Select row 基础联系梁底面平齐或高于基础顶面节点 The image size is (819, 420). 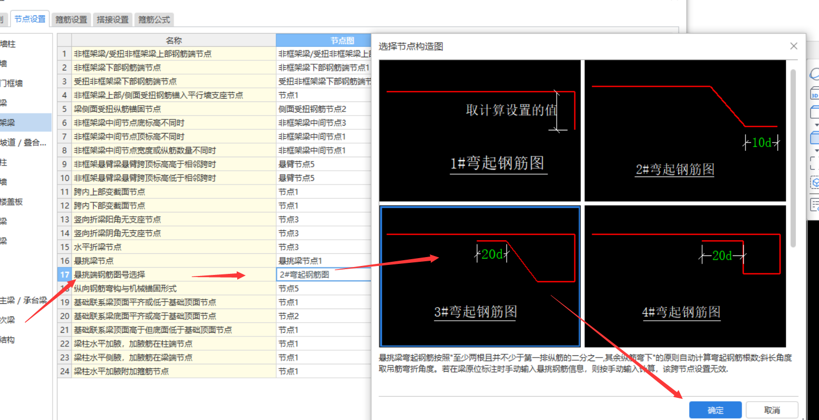click(174, 316)
